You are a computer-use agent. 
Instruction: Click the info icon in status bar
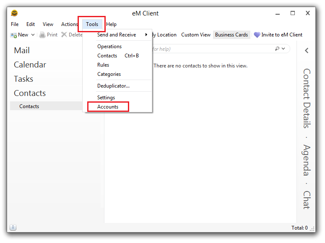coord(13,227)
